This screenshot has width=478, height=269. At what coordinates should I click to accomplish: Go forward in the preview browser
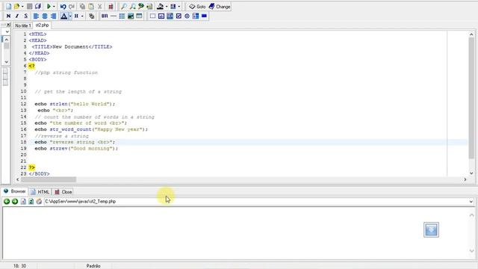(x=15, y=201)
